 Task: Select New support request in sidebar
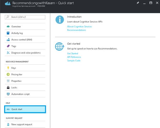point(22,124)
